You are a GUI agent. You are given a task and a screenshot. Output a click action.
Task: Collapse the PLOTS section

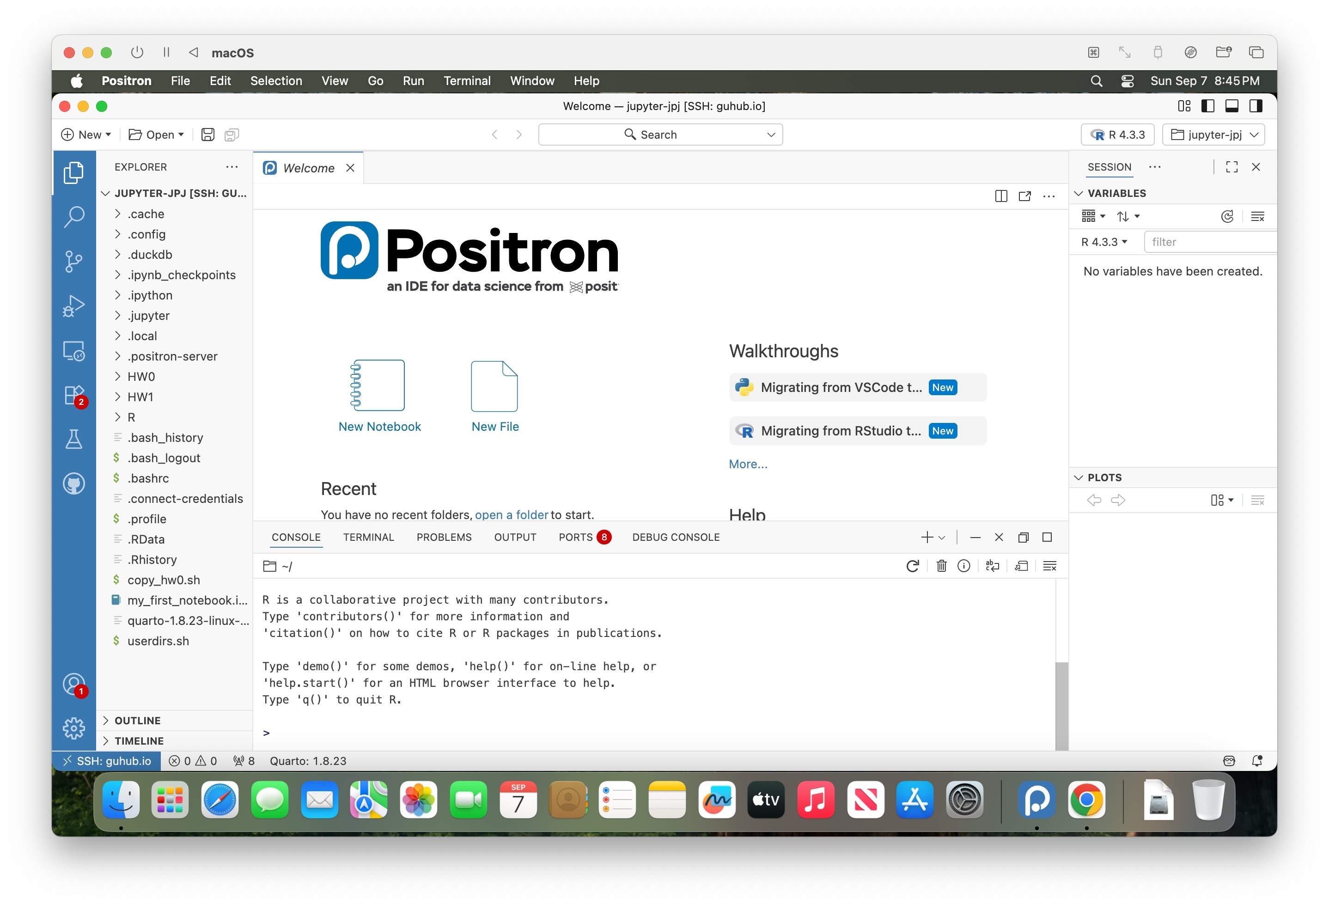point(1103,477)
